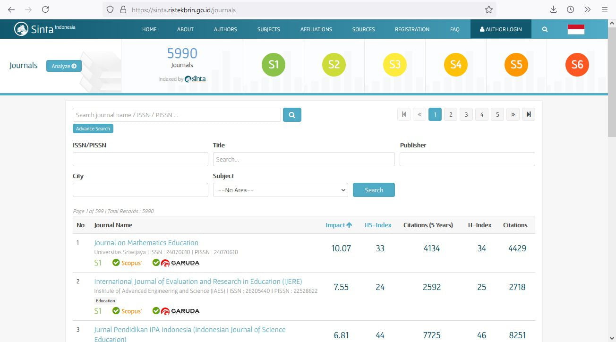616x342 pixels.
Task: Open the AFFILIATIONS menu item
Action: pos(316,29)
